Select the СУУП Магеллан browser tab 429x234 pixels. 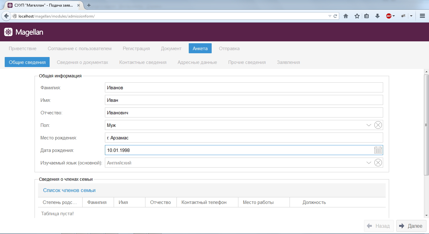43,5
